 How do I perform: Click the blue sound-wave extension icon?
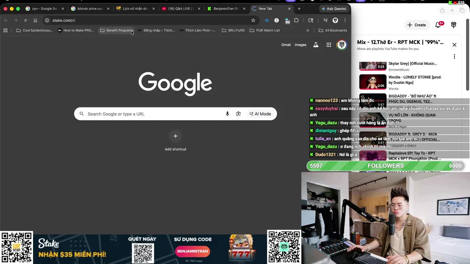267,20
